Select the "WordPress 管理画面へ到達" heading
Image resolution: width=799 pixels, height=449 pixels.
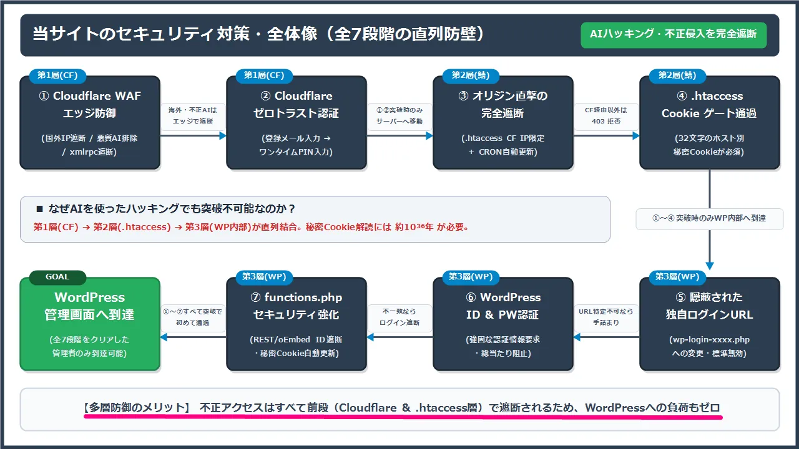pos(89,306)
